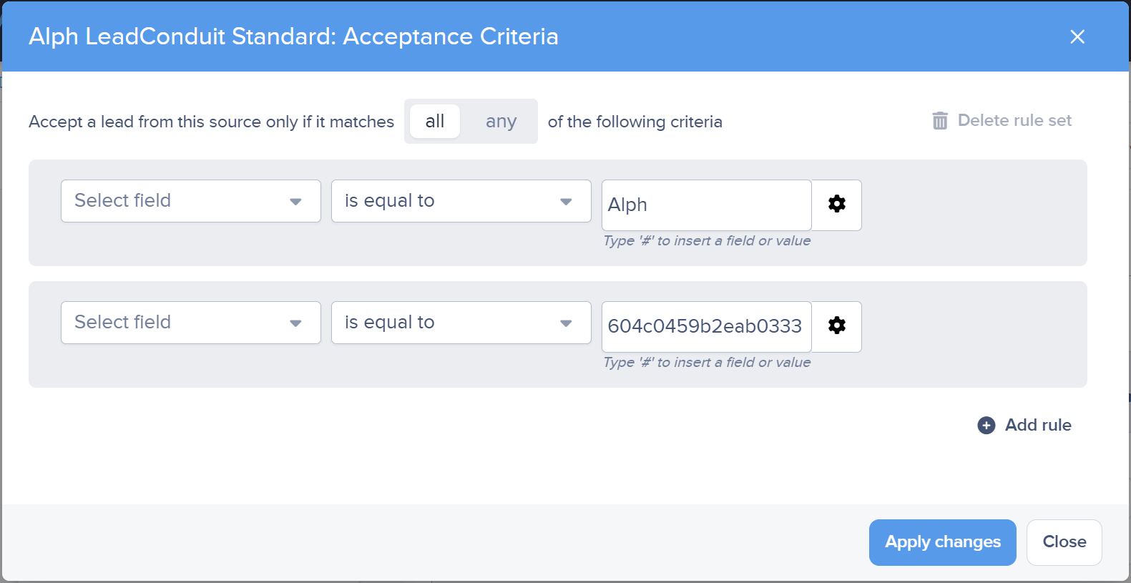Focus the 604c0459b2eab0333 value field
This screenshot has width=1131, height=583.
[x=706, y=327]
